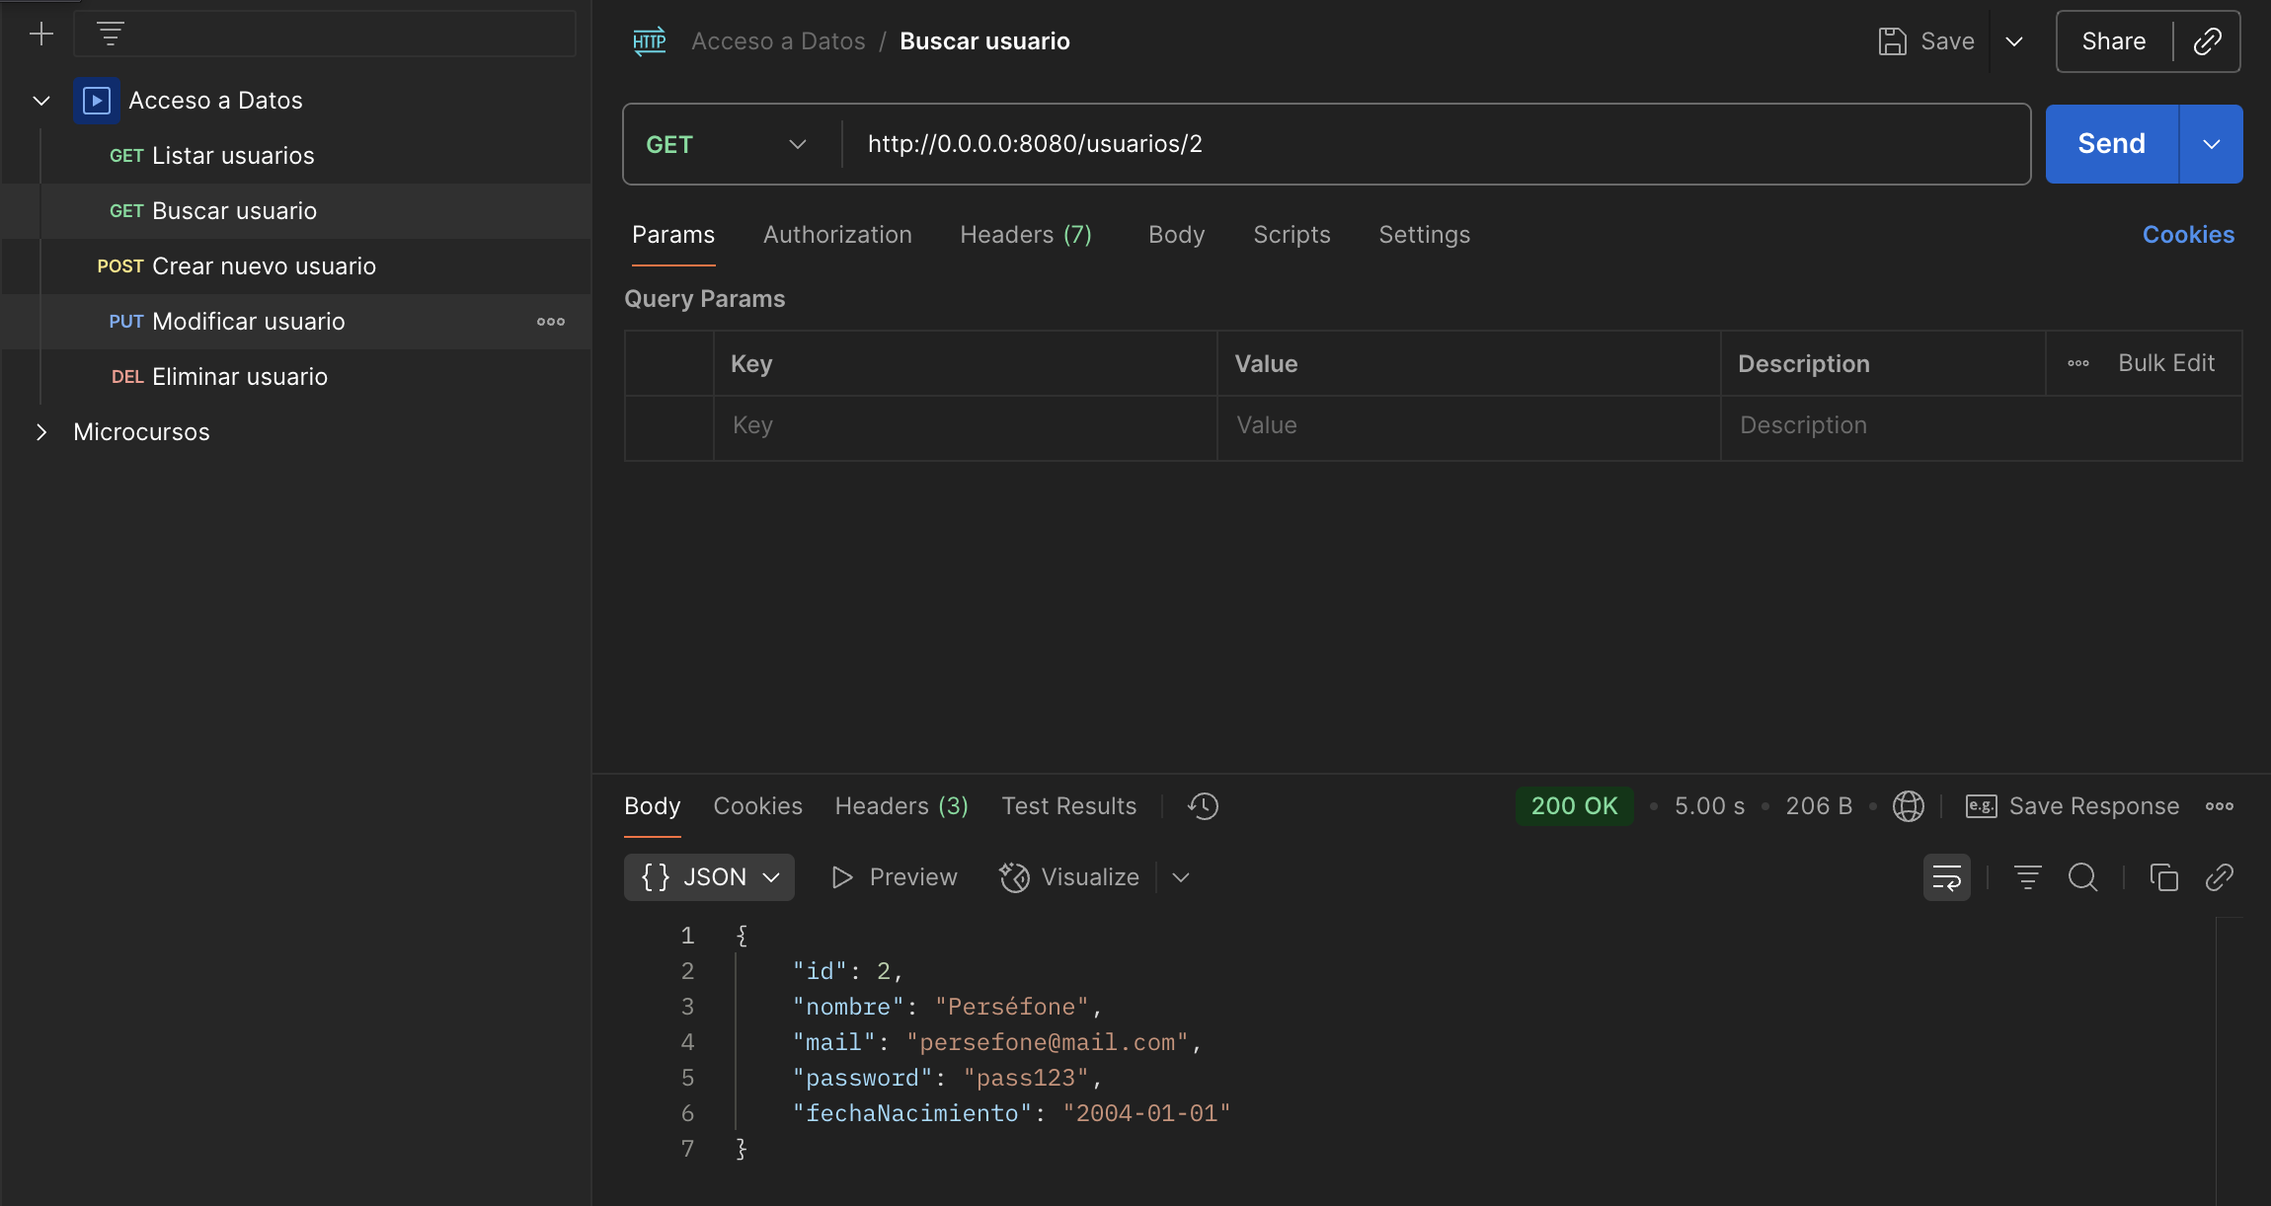This screenshot has width=2271, height=1206.
Task: Send the GET request
Action: pos(2112,144)
